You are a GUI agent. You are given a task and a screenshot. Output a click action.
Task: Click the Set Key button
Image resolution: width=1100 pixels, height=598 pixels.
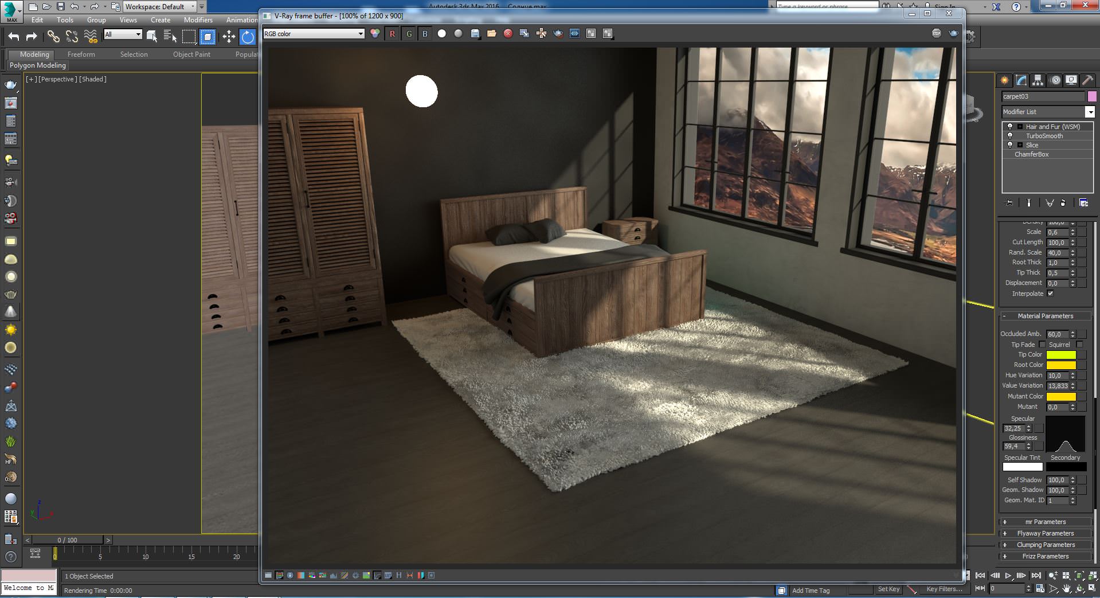(x=889, y=589)
